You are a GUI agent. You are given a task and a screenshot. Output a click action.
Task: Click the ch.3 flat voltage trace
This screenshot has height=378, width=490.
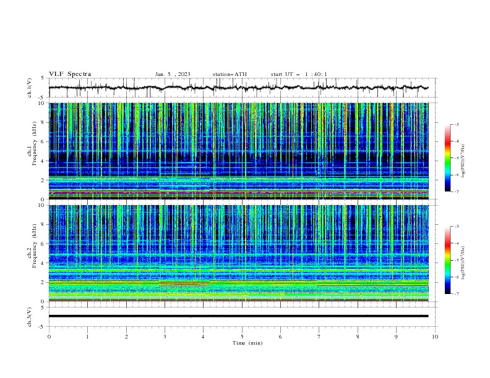pyautogui.click(x=239, y=316)
